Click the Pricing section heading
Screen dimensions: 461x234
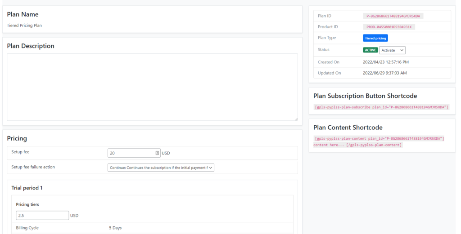click(x=17, y=138)
